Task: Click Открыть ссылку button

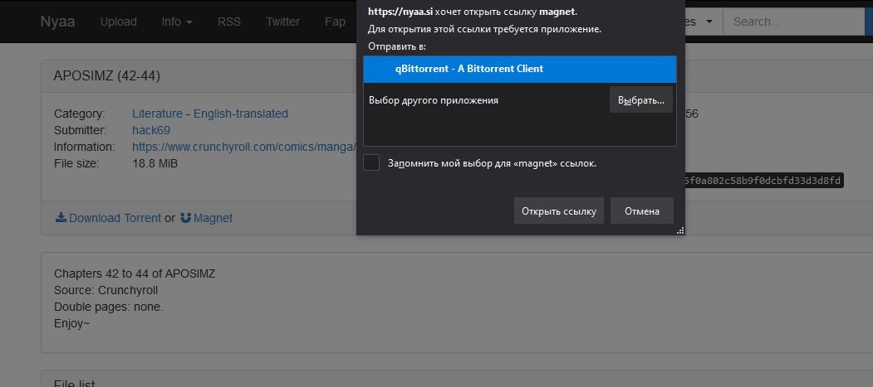Action: click(558, 211)
